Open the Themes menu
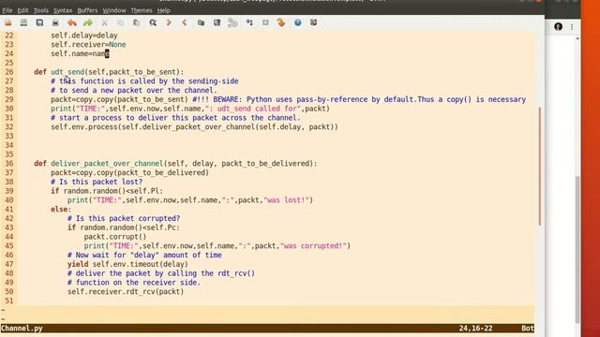Viewport: 600px width, 337px height. tap(142, 10)
